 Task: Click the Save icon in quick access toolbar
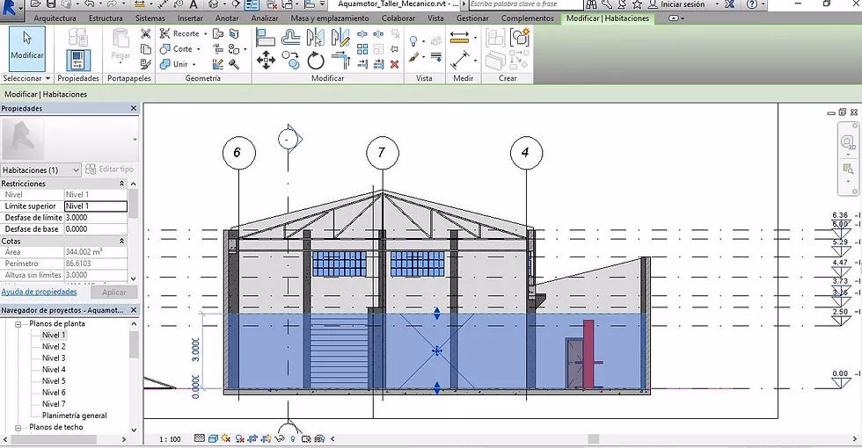tap(51, 4)
